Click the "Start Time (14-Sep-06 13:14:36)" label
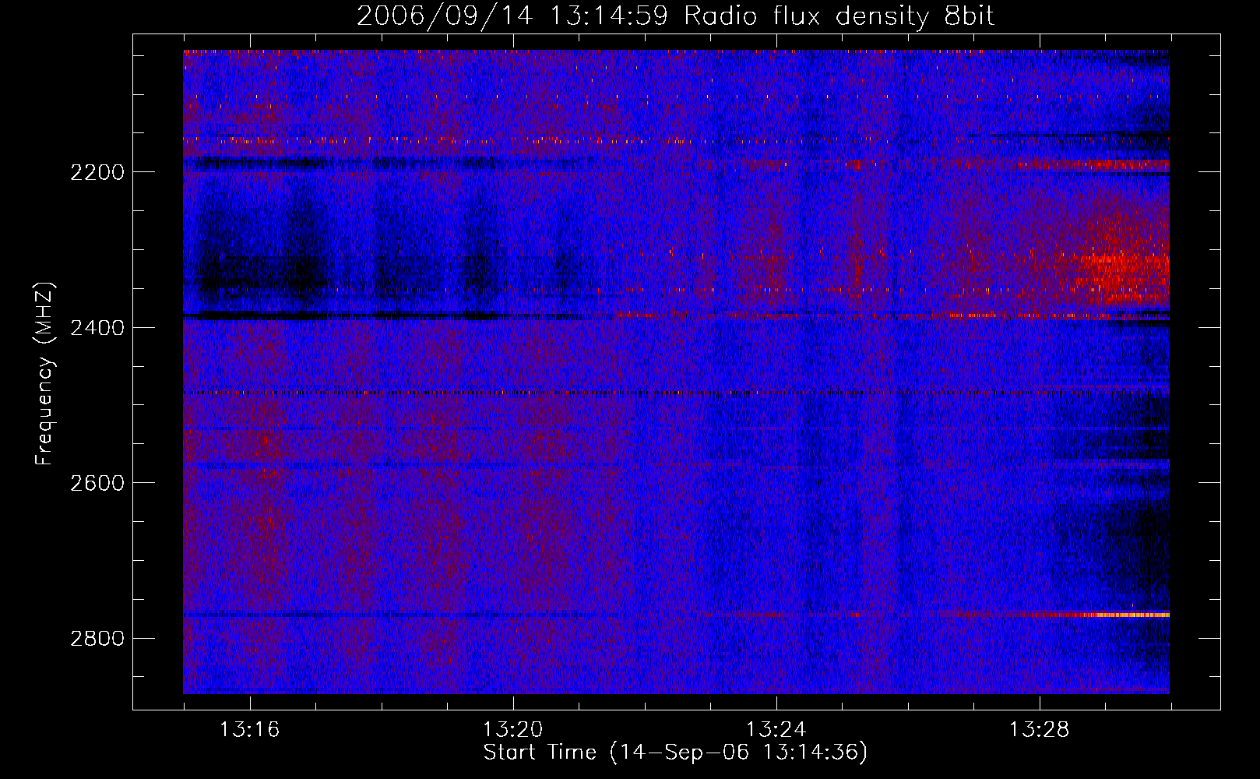Image resolution: width=1260 pixels, height=779 pixels. 675,753
